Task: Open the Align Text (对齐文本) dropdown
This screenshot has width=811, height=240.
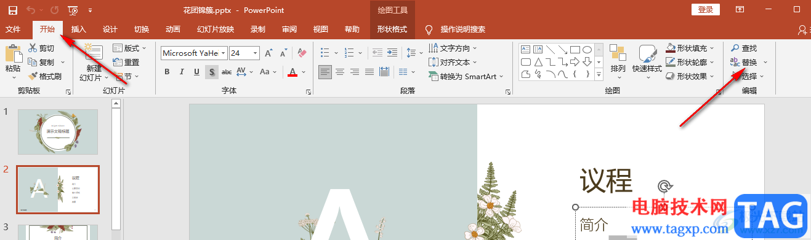Action: [453, 62]
